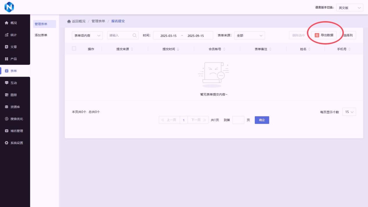This screenshot has height=207, width=368.
Task: Open 产品 in the sidebar
Action: 13,59
